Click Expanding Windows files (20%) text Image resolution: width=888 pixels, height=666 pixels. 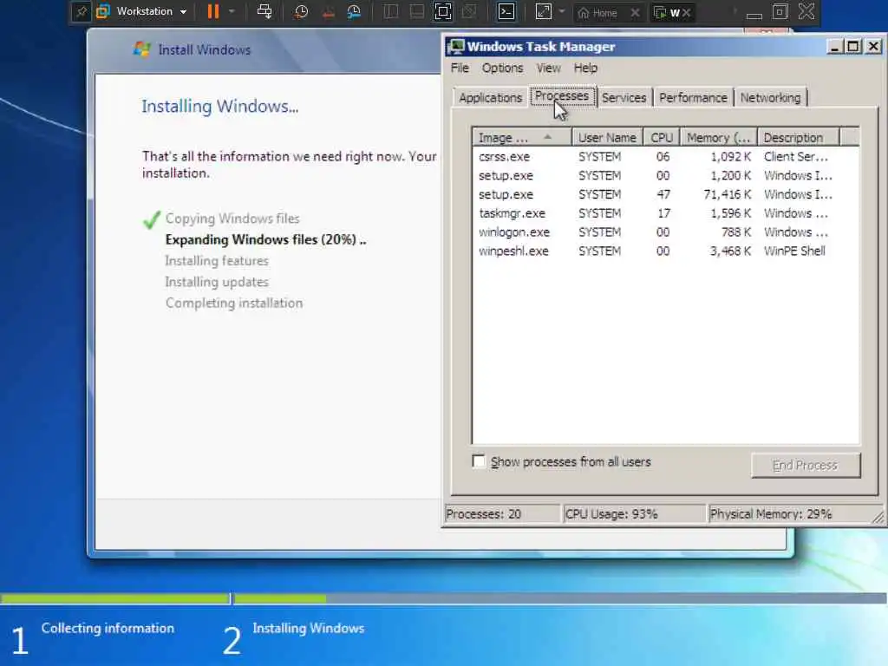click(265, 239)
